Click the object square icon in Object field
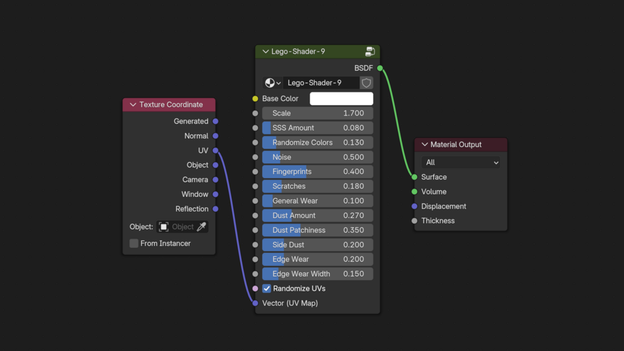The image size is (624, 351). tap(163, 227)
